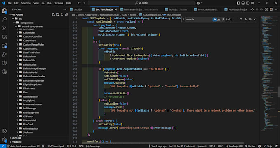Click the navigate back arrow
This screenshot has height=148, width=280.
pyautogui.click(x=79, y=3)
